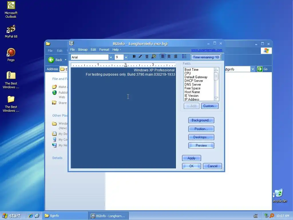Click the My Documents place icon
The width and height of the screenshot is (293, 220).
tap(54, 134)
